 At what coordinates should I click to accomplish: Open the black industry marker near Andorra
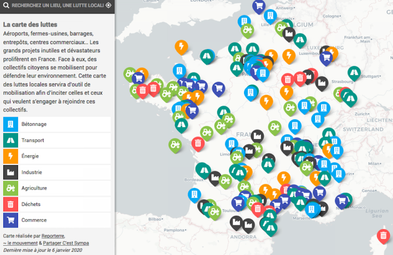[236, 222]
